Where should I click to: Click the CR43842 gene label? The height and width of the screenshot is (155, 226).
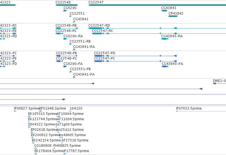[176, 14]
